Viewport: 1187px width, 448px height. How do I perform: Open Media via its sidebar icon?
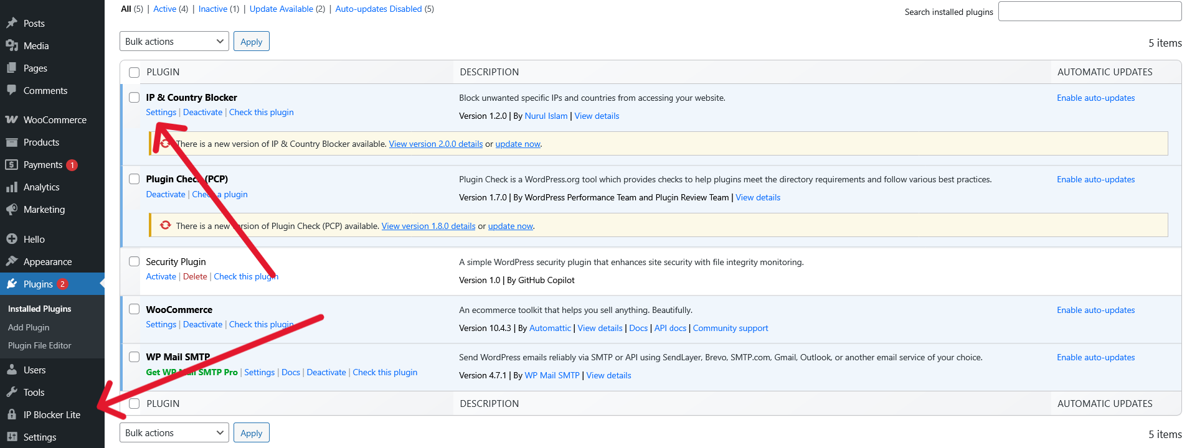click(x=12, y=45)
